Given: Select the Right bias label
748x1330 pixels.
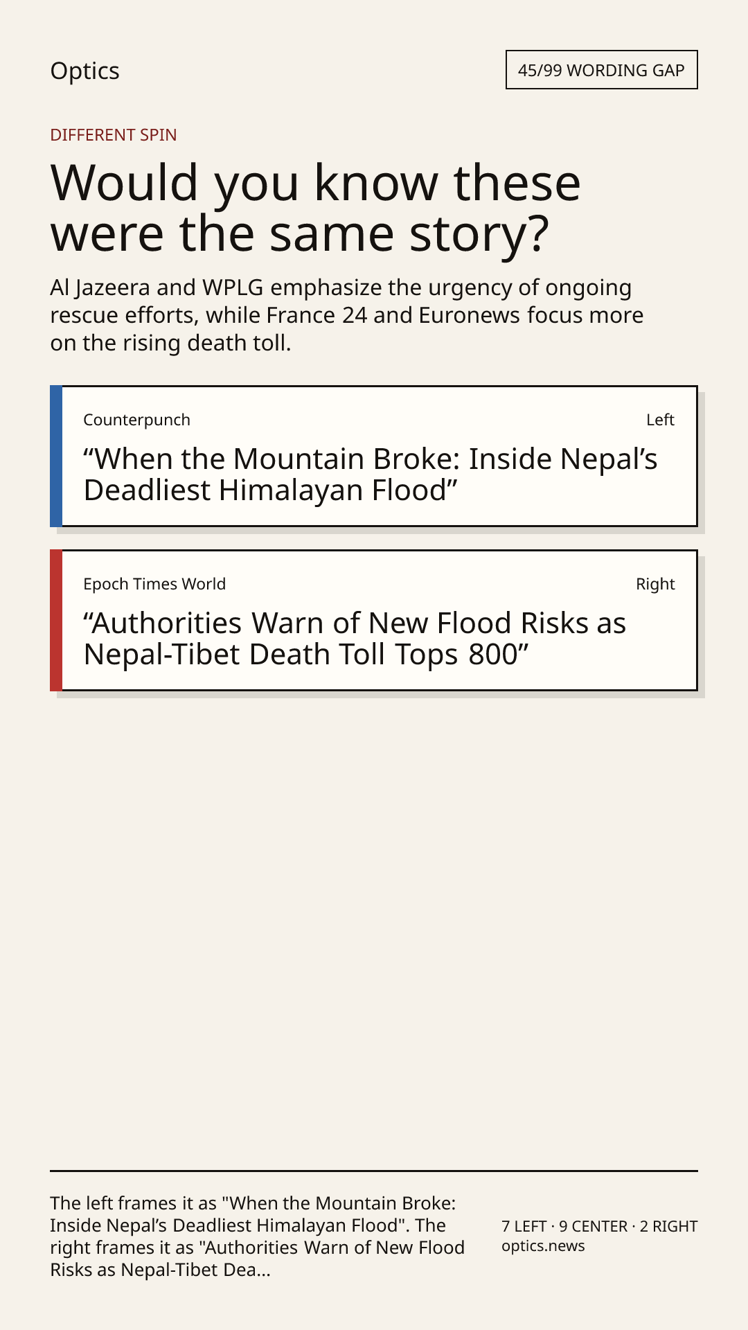Looking at the screenshot, I should pos(655,584).
